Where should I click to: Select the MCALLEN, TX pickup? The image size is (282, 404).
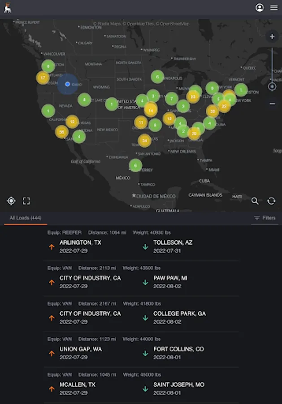click(78, 385)
